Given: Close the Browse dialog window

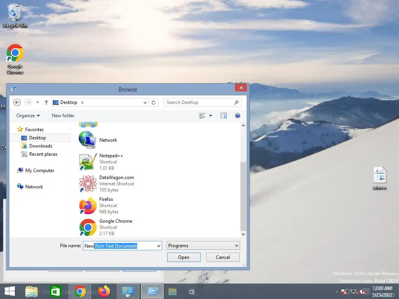Looking at the screenshot, I should (x=241, y=88).
